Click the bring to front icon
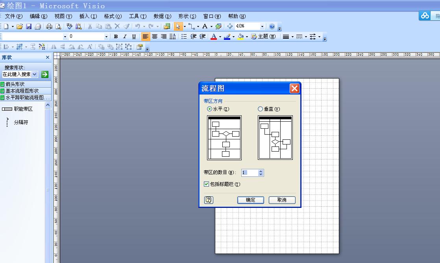 tap(101, 47)
